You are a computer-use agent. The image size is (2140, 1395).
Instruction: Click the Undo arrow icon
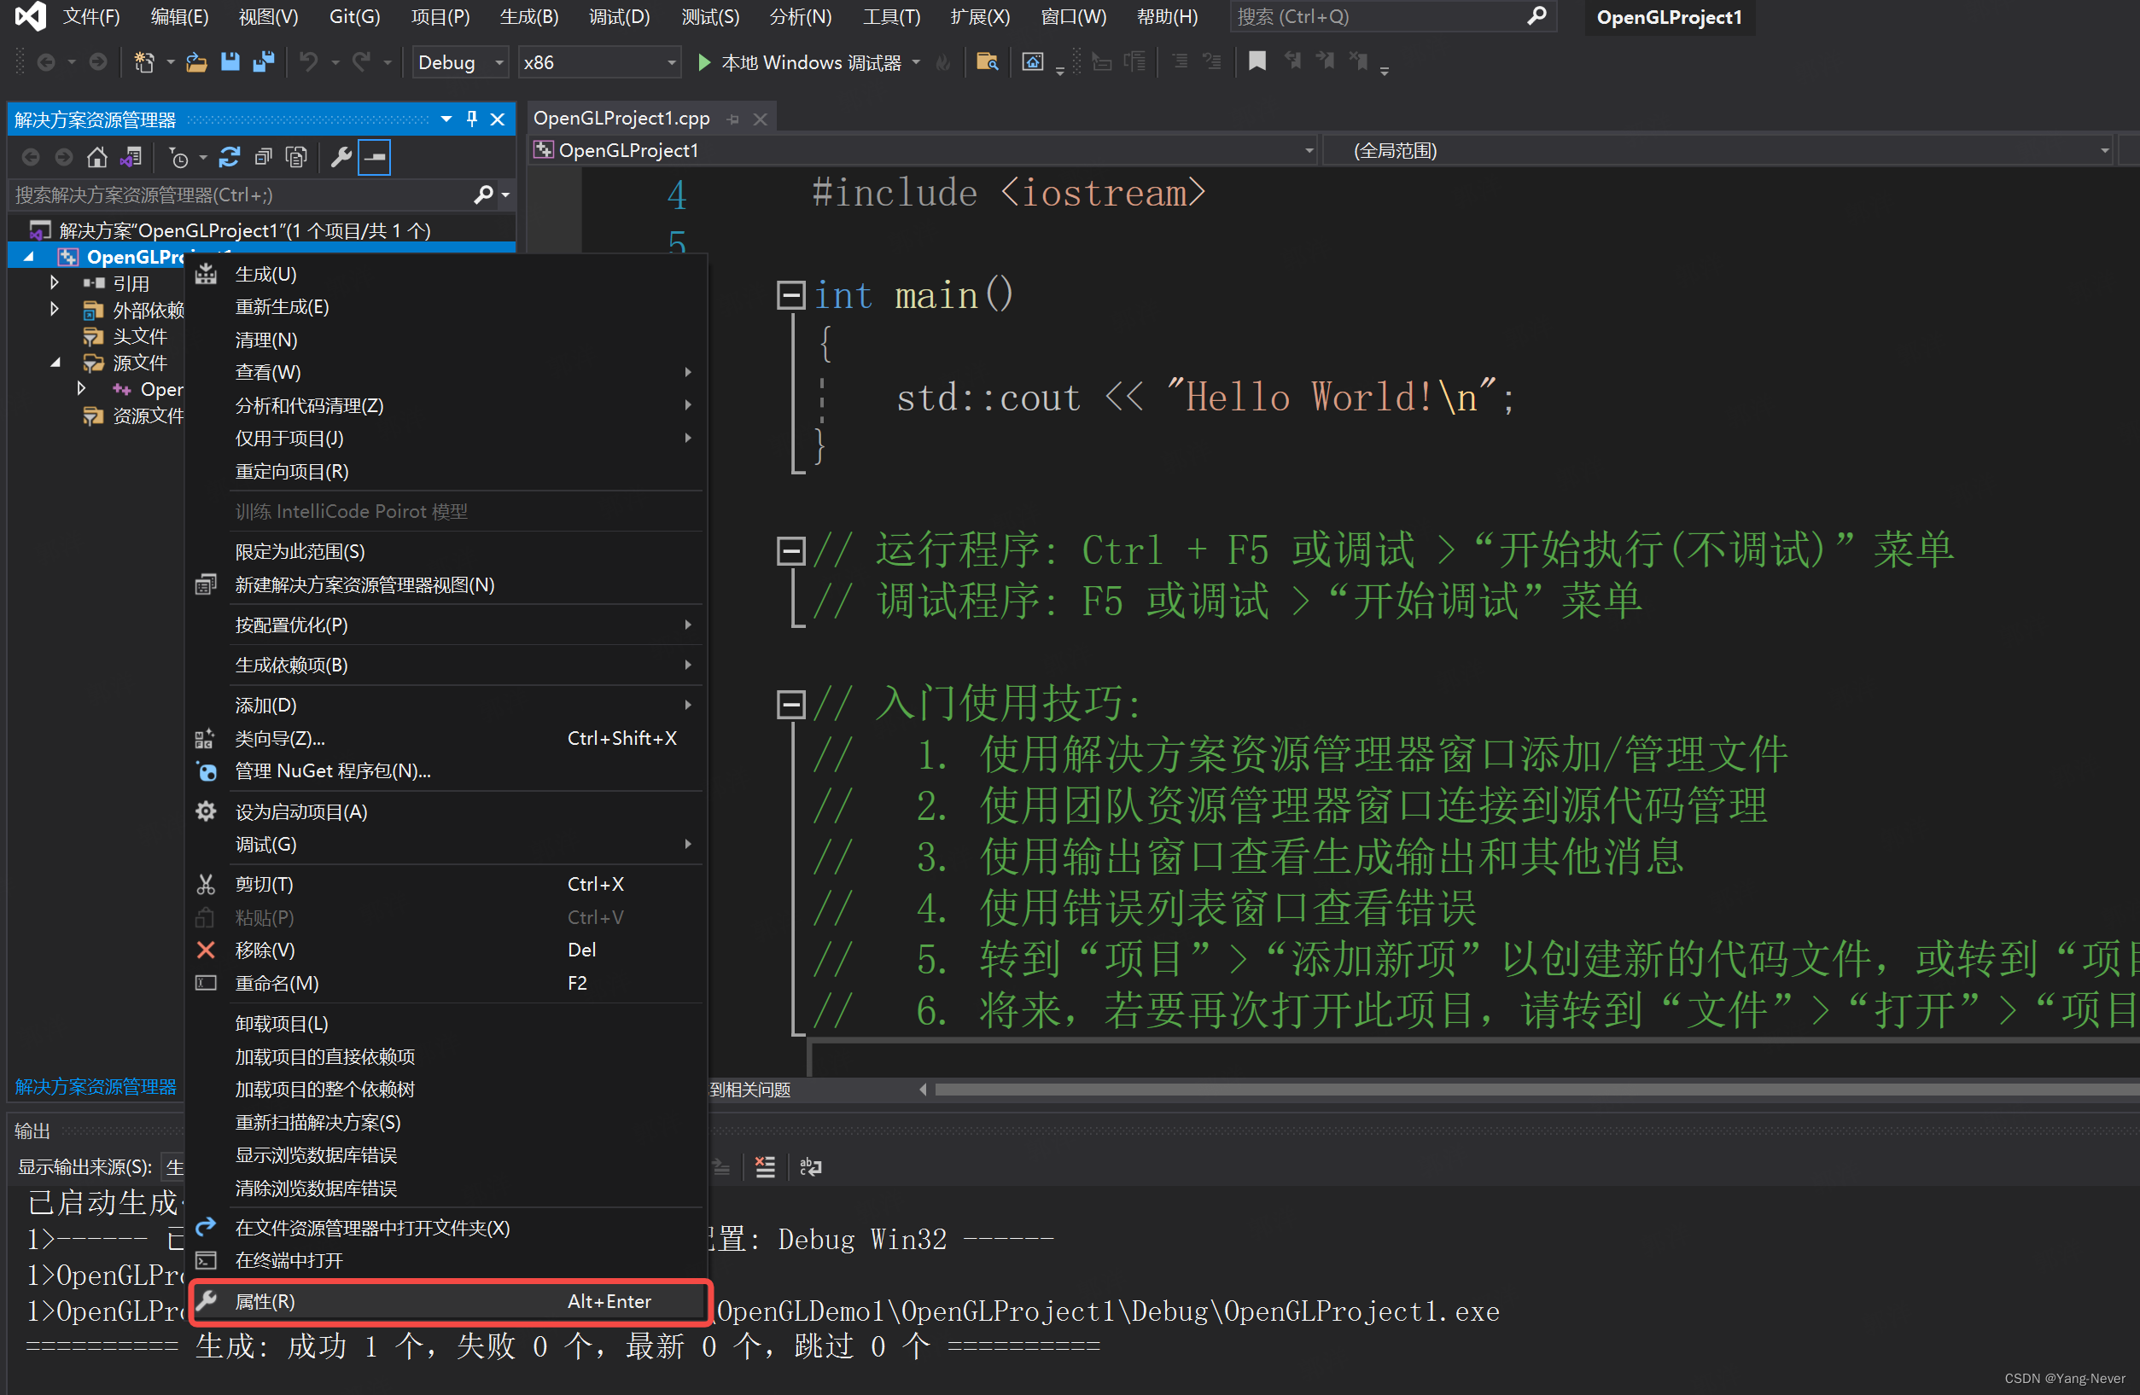tap(308, 62)
